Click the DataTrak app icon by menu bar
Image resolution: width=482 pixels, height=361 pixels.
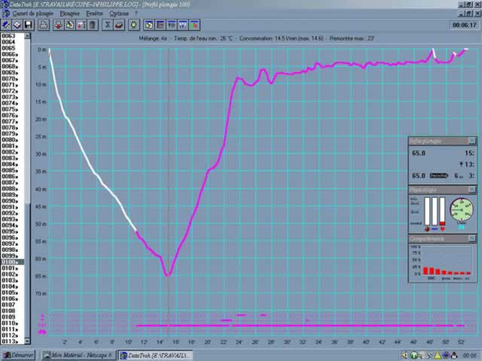(5, 14)
